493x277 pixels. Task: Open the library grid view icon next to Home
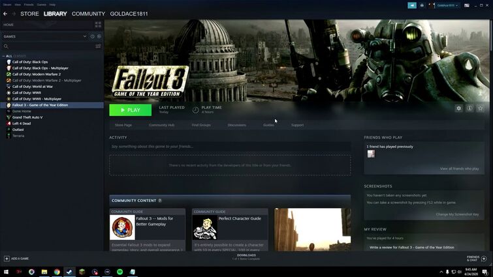(x=98, y=25)
